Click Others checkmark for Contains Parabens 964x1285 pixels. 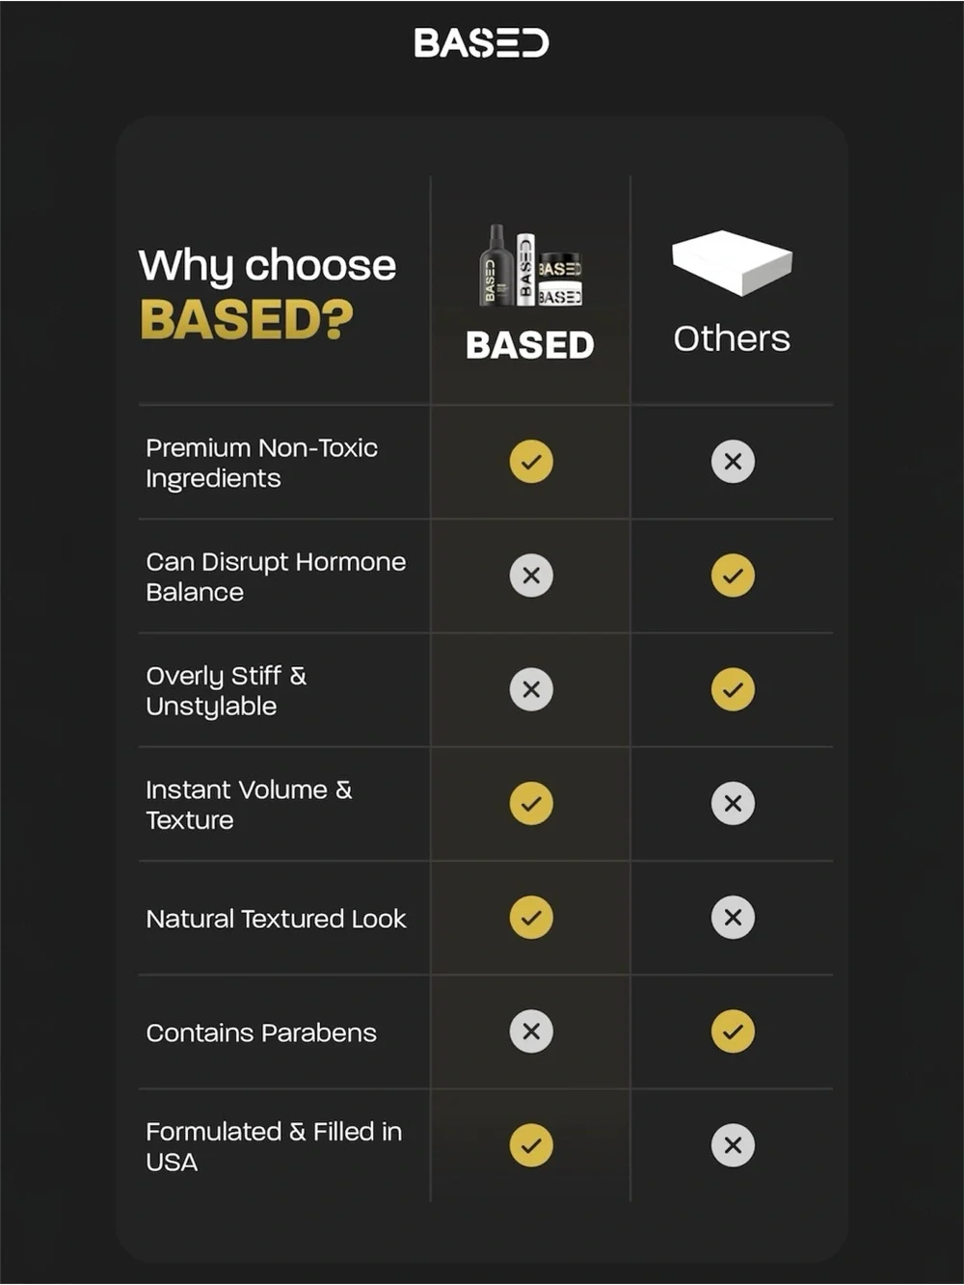(x=733, y=1031)
